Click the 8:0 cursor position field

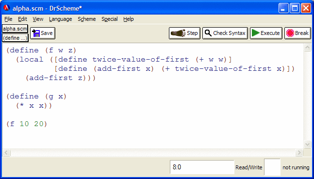point(202,167)
